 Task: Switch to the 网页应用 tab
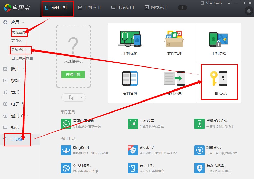[156, 8]
